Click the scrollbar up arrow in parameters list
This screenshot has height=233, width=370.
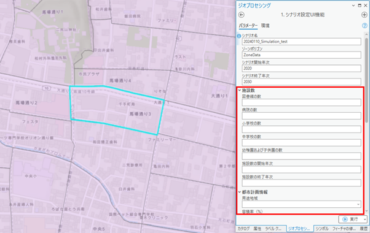(x=366, y=34)
